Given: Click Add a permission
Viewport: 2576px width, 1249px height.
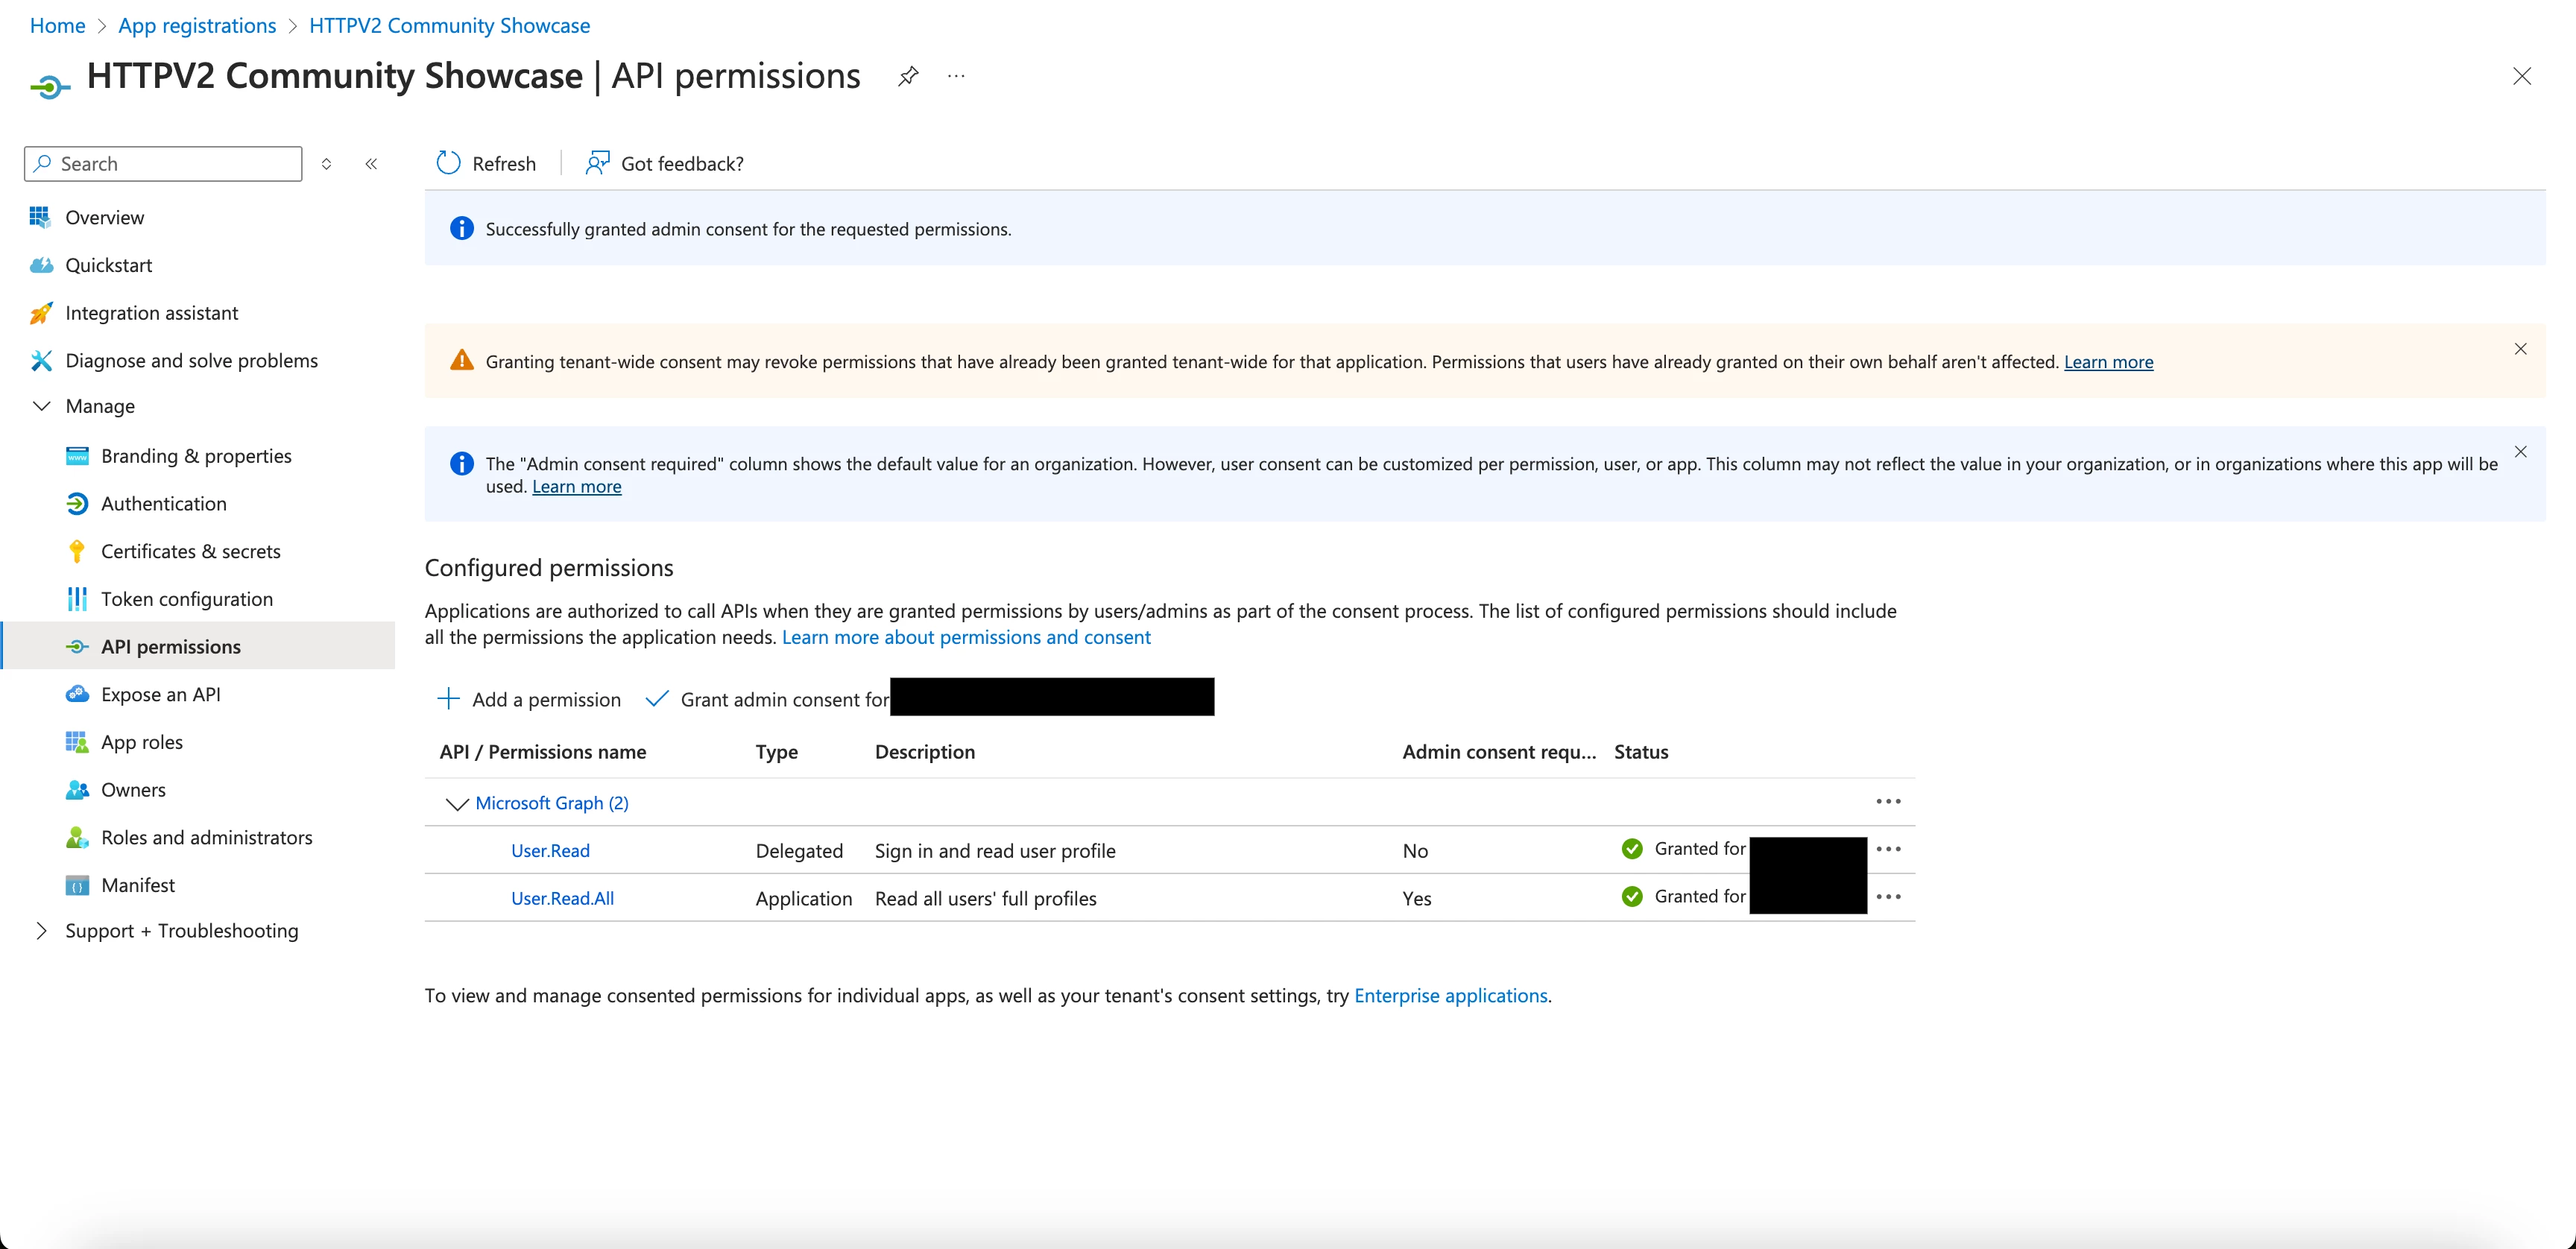Looking at the screenshot, I should pyautogui.click(x=529, y=699).
